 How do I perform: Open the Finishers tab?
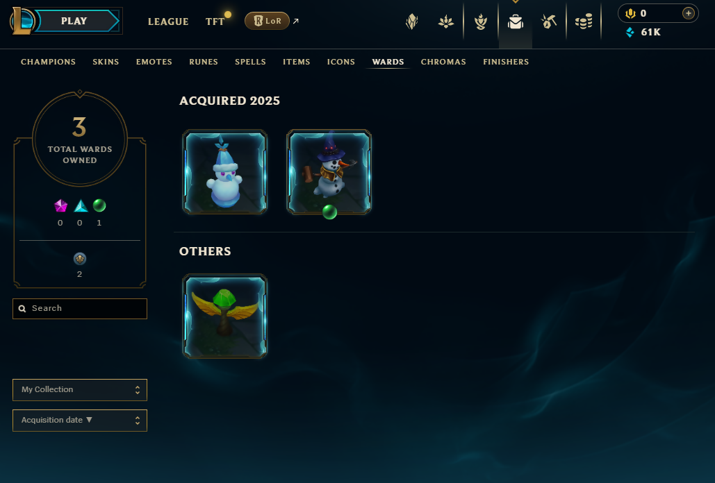(506, 62)
